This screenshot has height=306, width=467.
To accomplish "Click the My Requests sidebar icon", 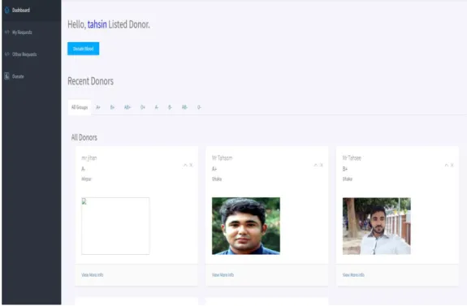I will (6, 32).
